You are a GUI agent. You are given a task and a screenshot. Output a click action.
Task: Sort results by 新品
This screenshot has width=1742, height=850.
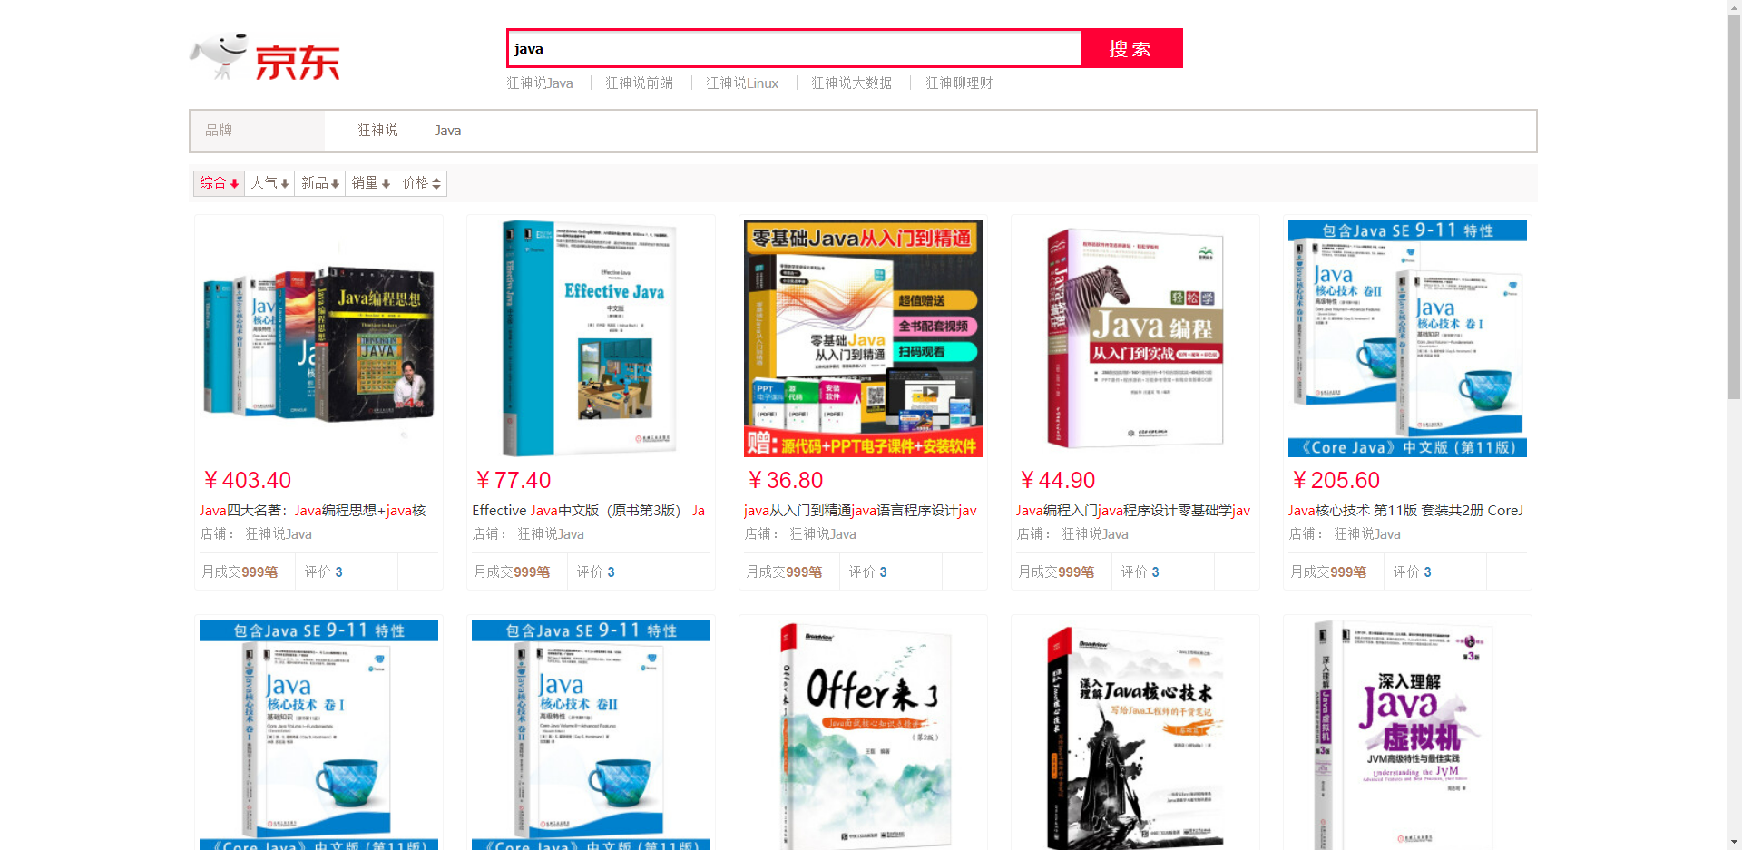pyautogui.click(x=319, y=183)
